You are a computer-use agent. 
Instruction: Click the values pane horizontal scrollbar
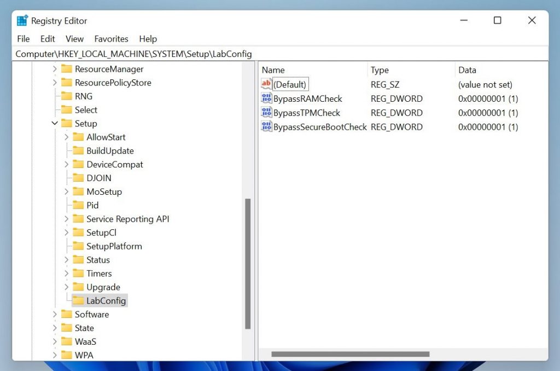point(350,354)
